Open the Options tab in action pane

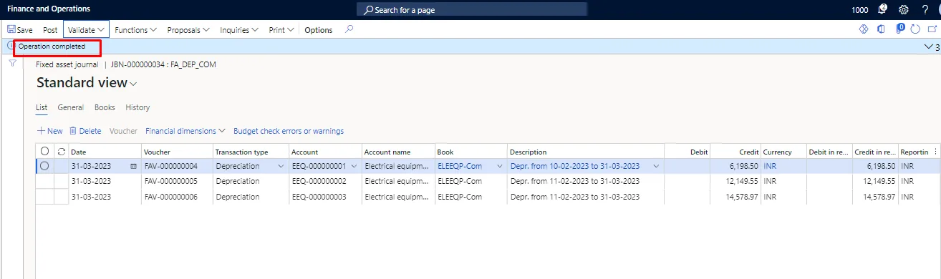(x=319, y=30)
